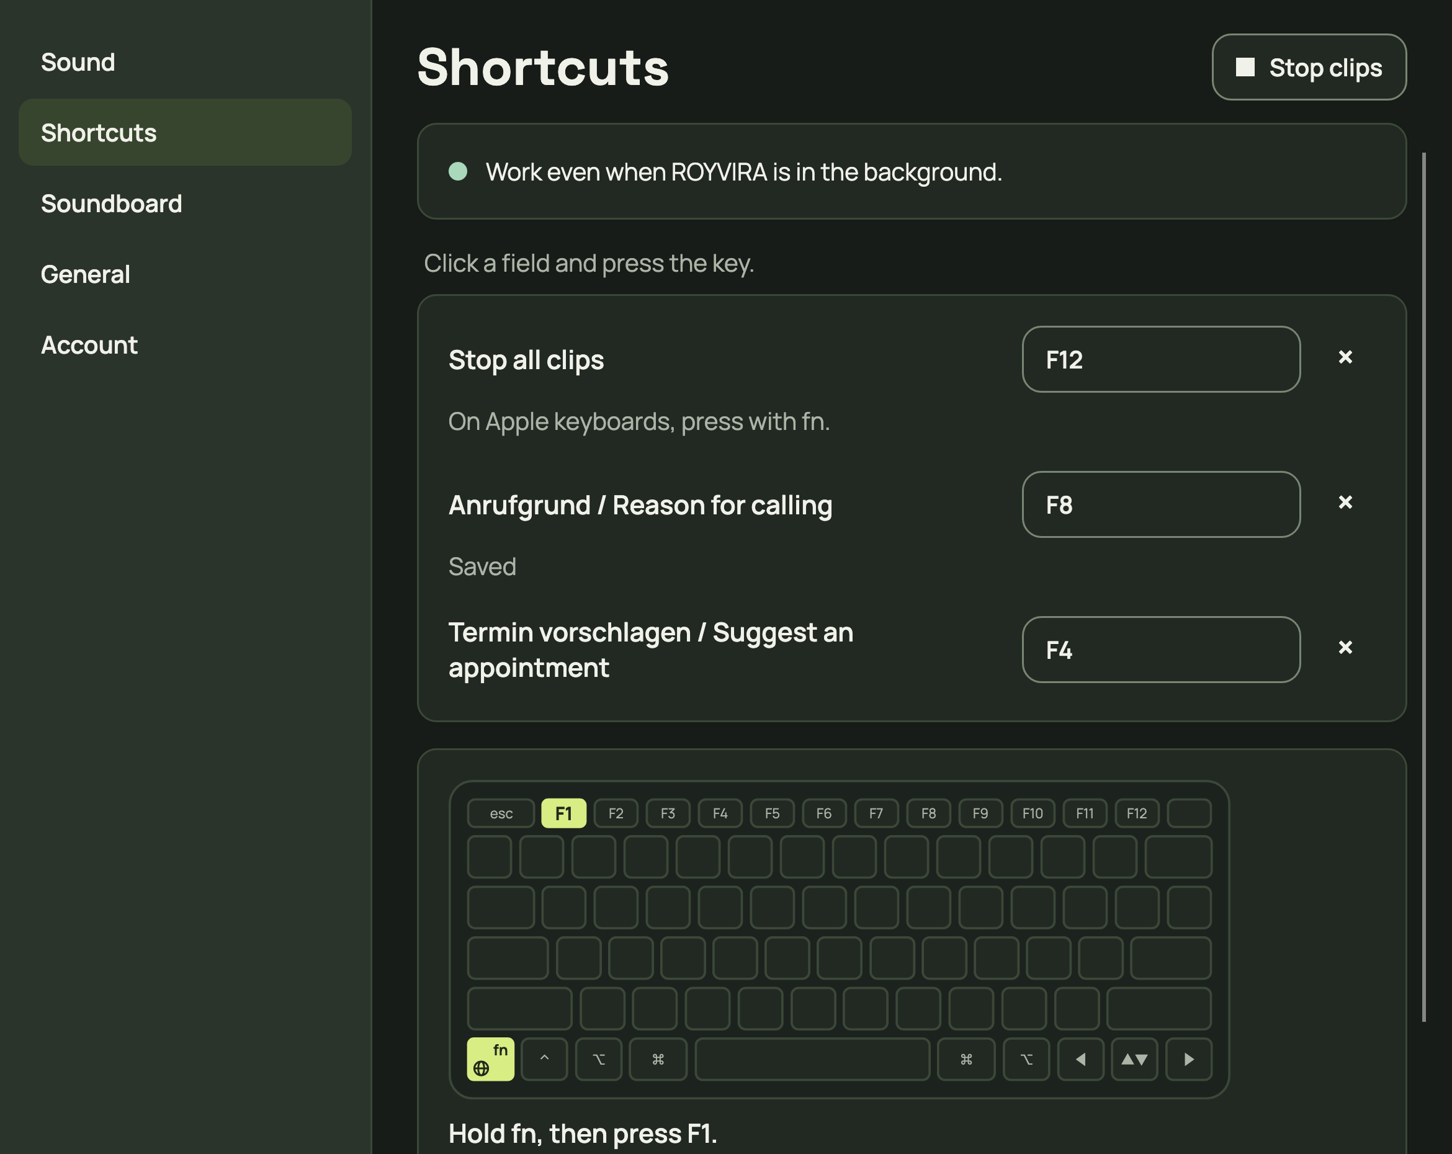Click the right option key on the diagram
Screen dimensions: 1452x1154
pos(1026,1059)
